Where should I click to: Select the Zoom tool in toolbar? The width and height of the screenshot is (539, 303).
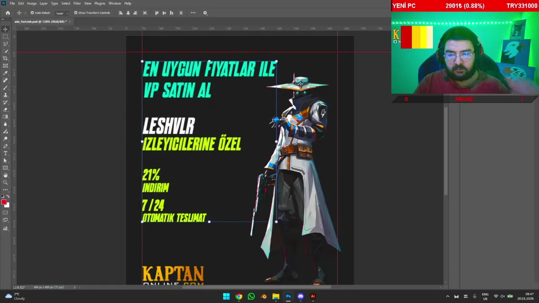click(5, 183)
